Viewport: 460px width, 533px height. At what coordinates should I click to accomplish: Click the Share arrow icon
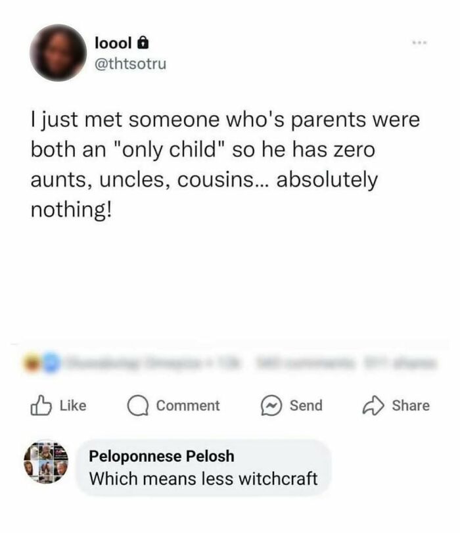point(372,406)
